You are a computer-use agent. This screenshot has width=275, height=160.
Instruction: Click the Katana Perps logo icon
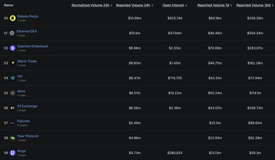click(13, 18)
